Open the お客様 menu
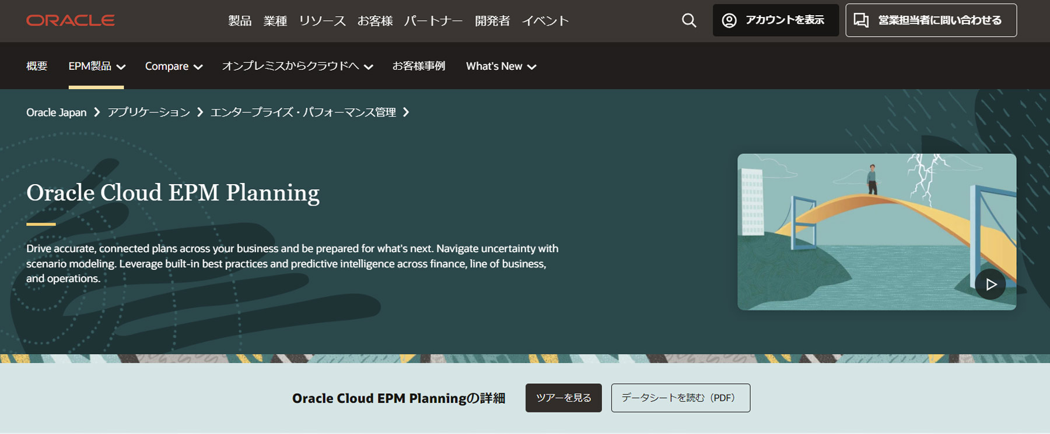The height and width of the screenshot is (434, 1050). [x=375, y=21]
